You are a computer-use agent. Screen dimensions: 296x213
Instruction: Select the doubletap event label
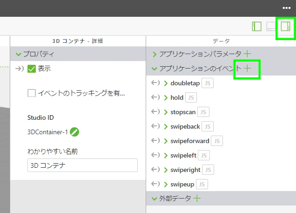tap(185, 83)
